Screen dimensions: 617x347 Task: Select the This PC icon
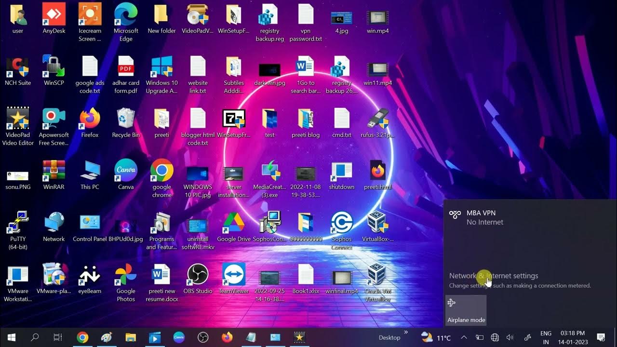pos(90,175)
